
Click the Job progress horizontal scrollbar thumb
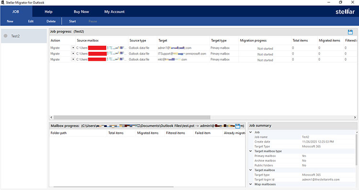132,117
